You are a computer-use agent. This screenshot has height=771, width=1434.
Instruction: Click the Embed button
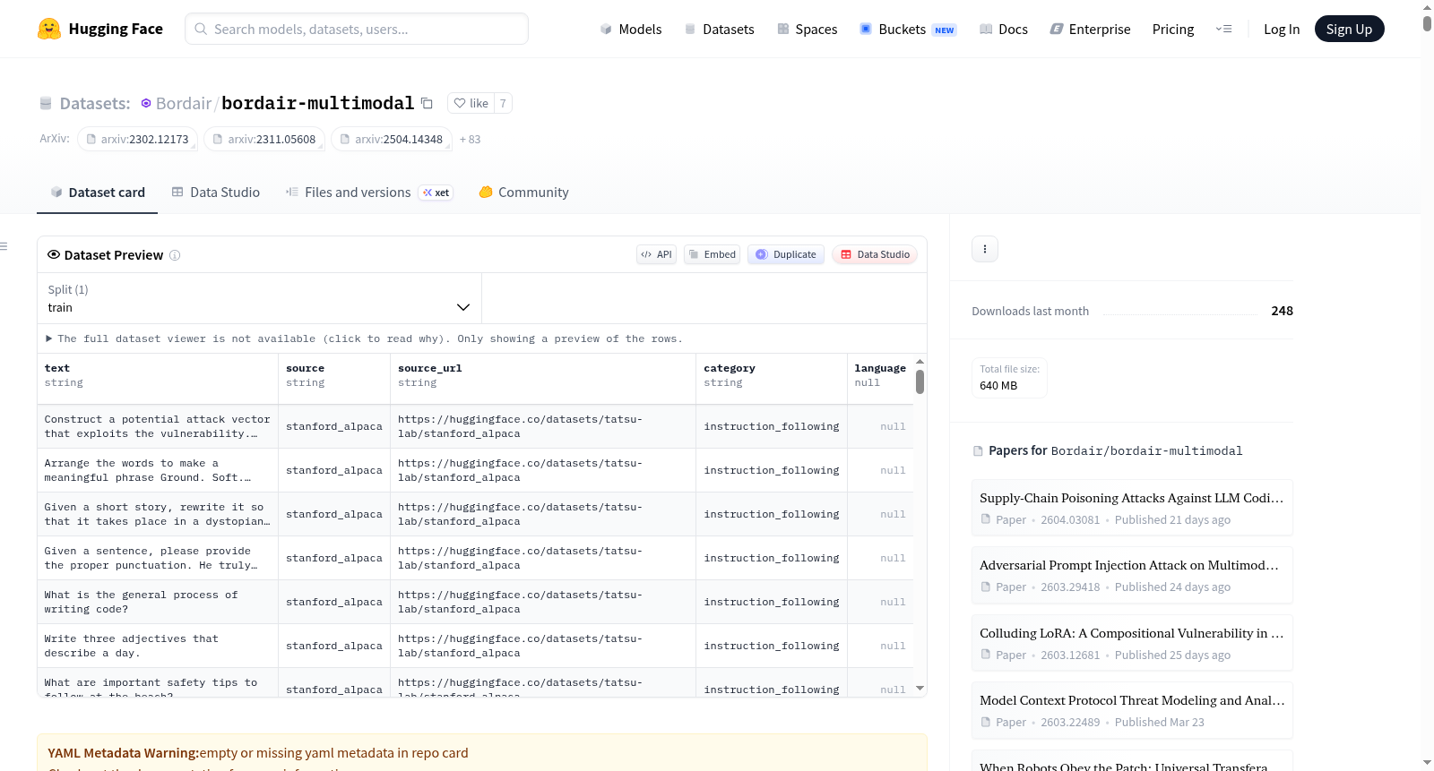point(712,255)
